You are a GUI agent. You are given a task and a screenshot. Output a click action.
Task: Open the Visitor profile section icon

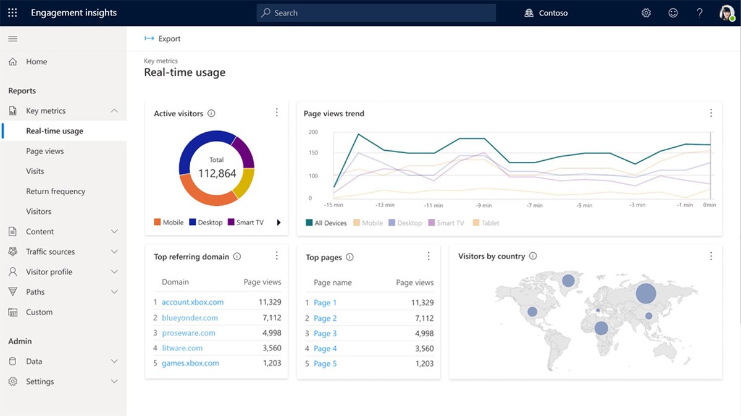coord(14,271)
